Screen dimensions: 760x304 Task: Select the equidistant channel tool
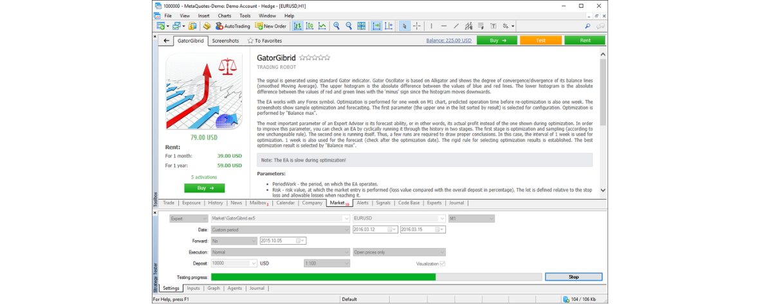468,26
